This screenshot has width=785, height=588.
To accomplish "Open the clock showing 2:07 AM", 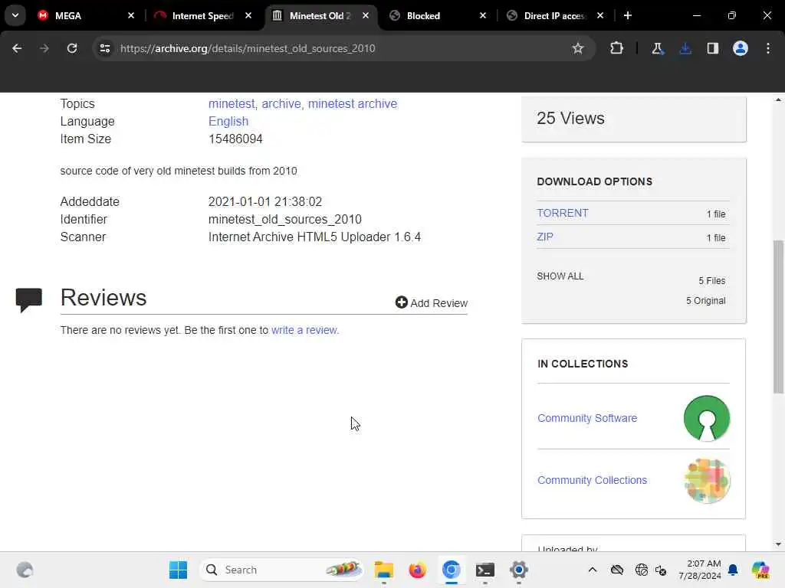I will [x=700, y=570].
